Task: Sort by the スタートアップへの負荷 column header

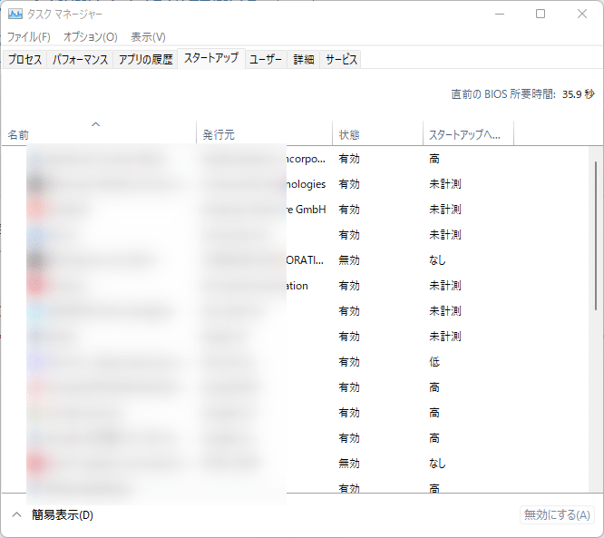Action: (467, 134)
